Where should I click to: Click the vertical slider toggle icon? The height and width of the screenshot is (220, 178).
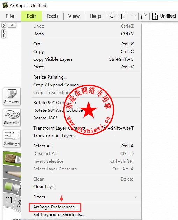tap(3, 34)
